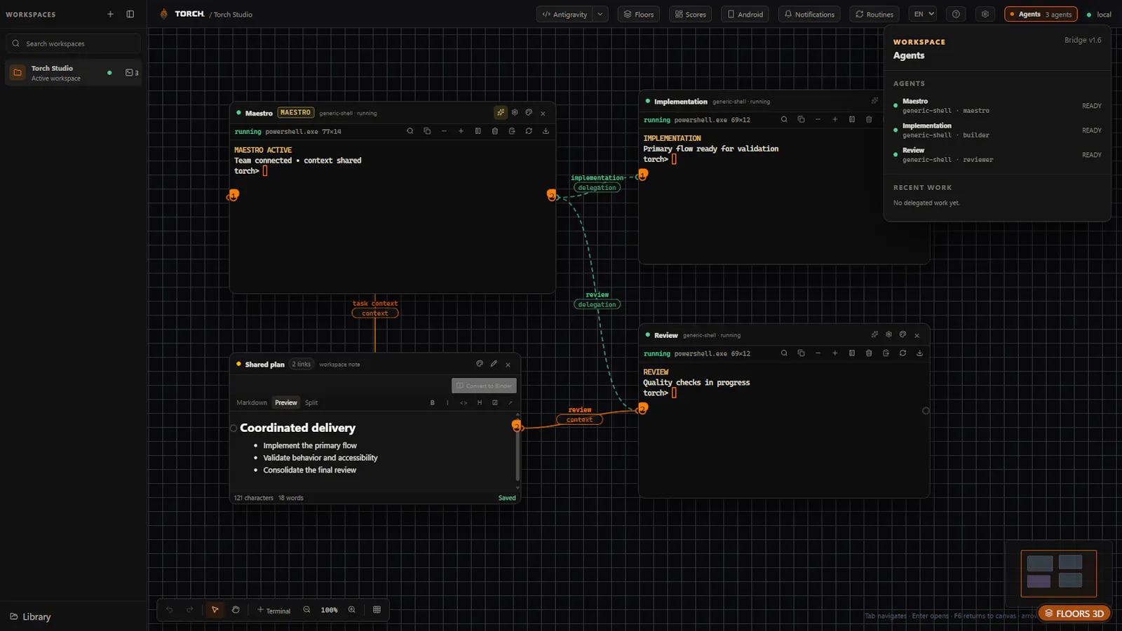The width and height of the screenshot is (1122, 631).
Task: Open the help question-mark icon
Action: point(956,14)
